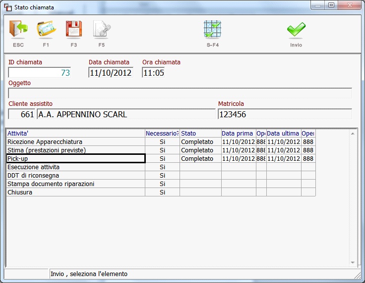Click the empty Stato cell for Chiusura

click(x=200, y=192)
